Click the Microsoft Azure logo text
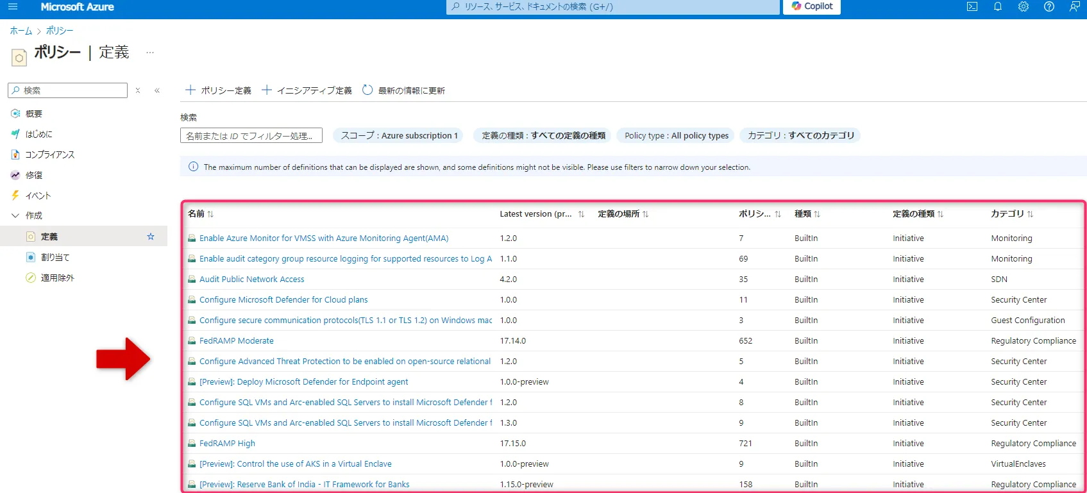This screenshot has height=493, width=1087. coord(77,6)
